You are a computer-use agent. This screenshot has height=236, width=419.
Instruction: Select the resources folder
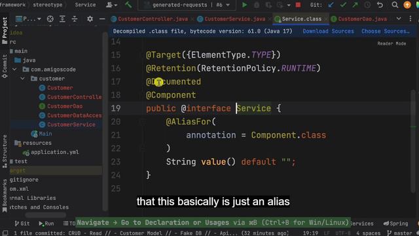(x=33, y=143)
